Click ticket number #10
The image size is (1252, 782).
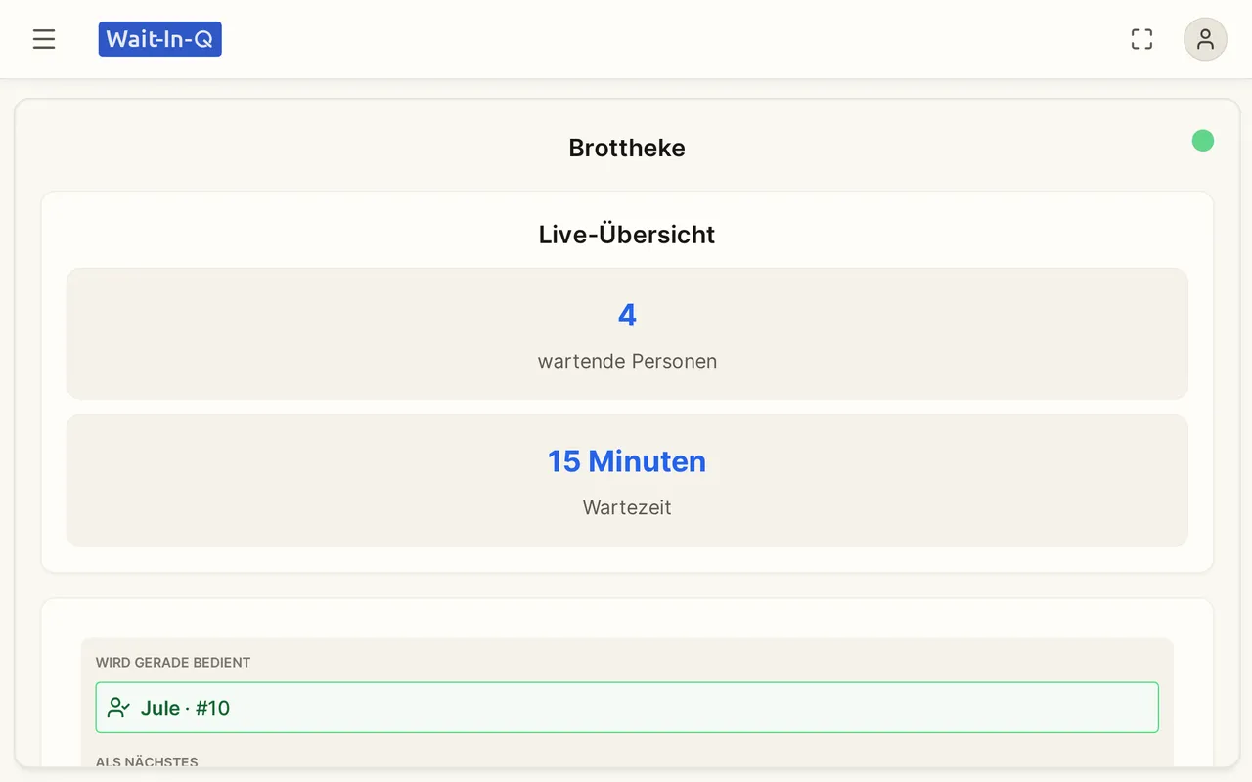[212, 708]
